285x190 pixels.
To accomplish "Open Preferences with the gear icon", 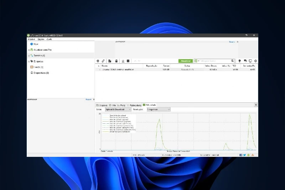I will (255, 61).
